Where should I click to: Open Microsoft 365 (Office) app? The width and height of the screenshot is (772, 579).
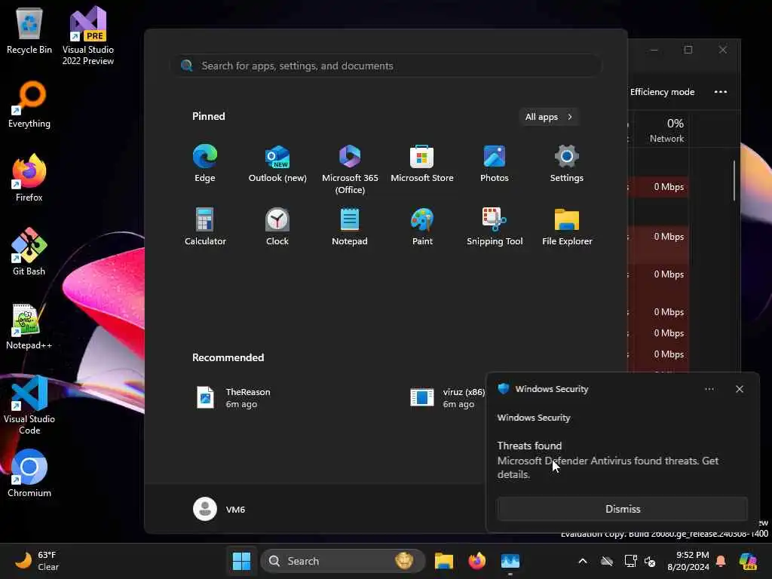tap(350, 170)
